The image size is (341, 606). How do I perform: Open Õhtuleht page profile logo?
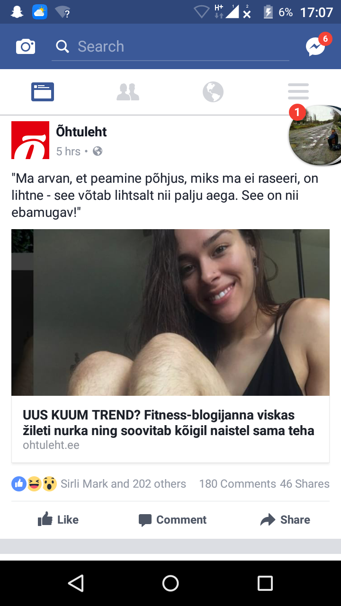(30, 140)
